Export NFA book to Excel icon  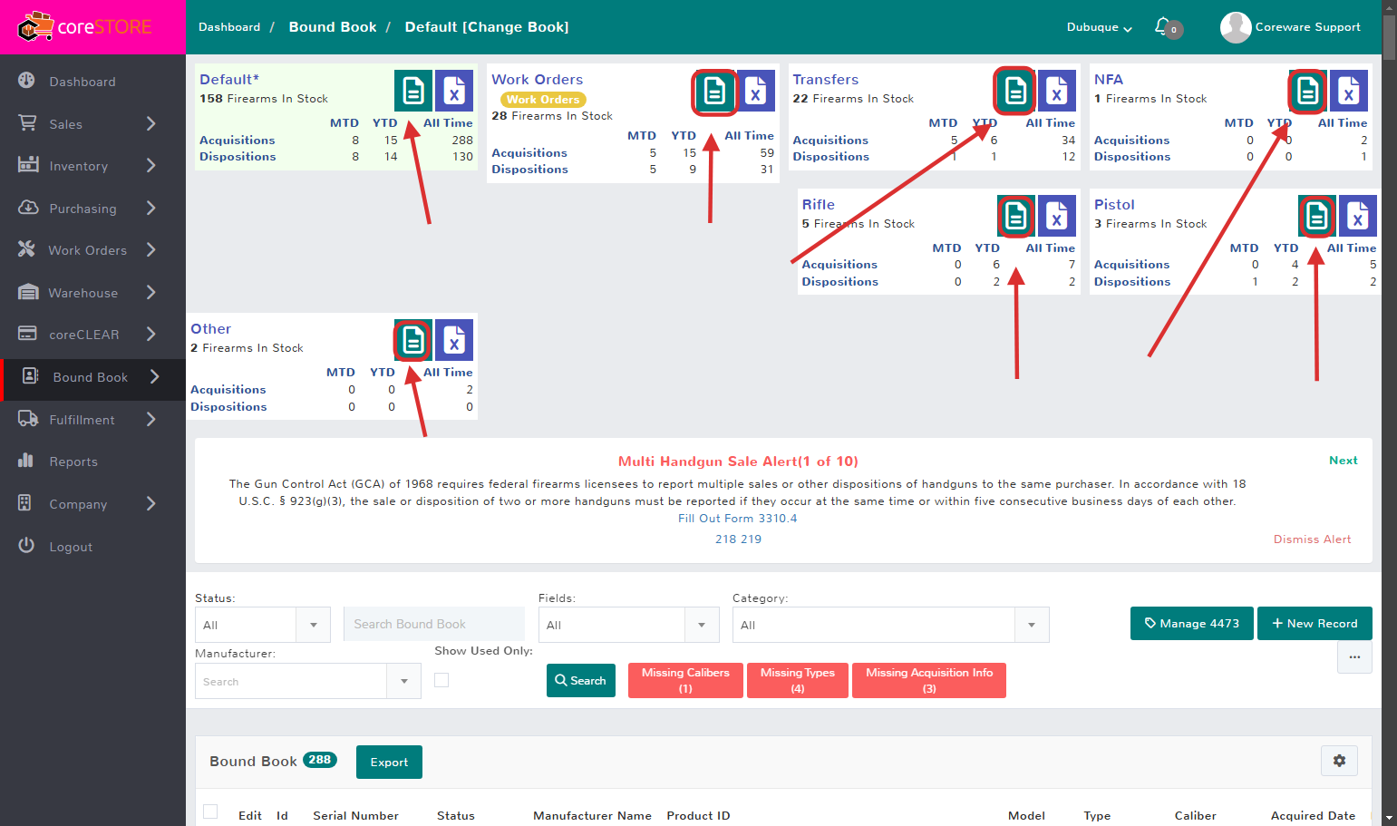coord(1349,91)
